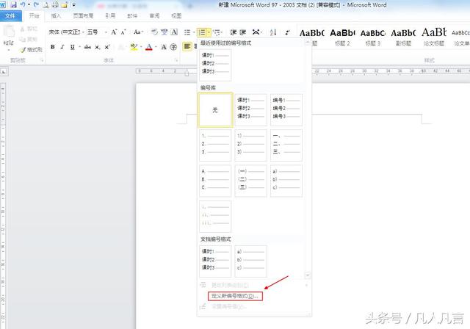470x329 pixels.
Task: Select 无 (none) in numbering library
Action: [215, 110]
